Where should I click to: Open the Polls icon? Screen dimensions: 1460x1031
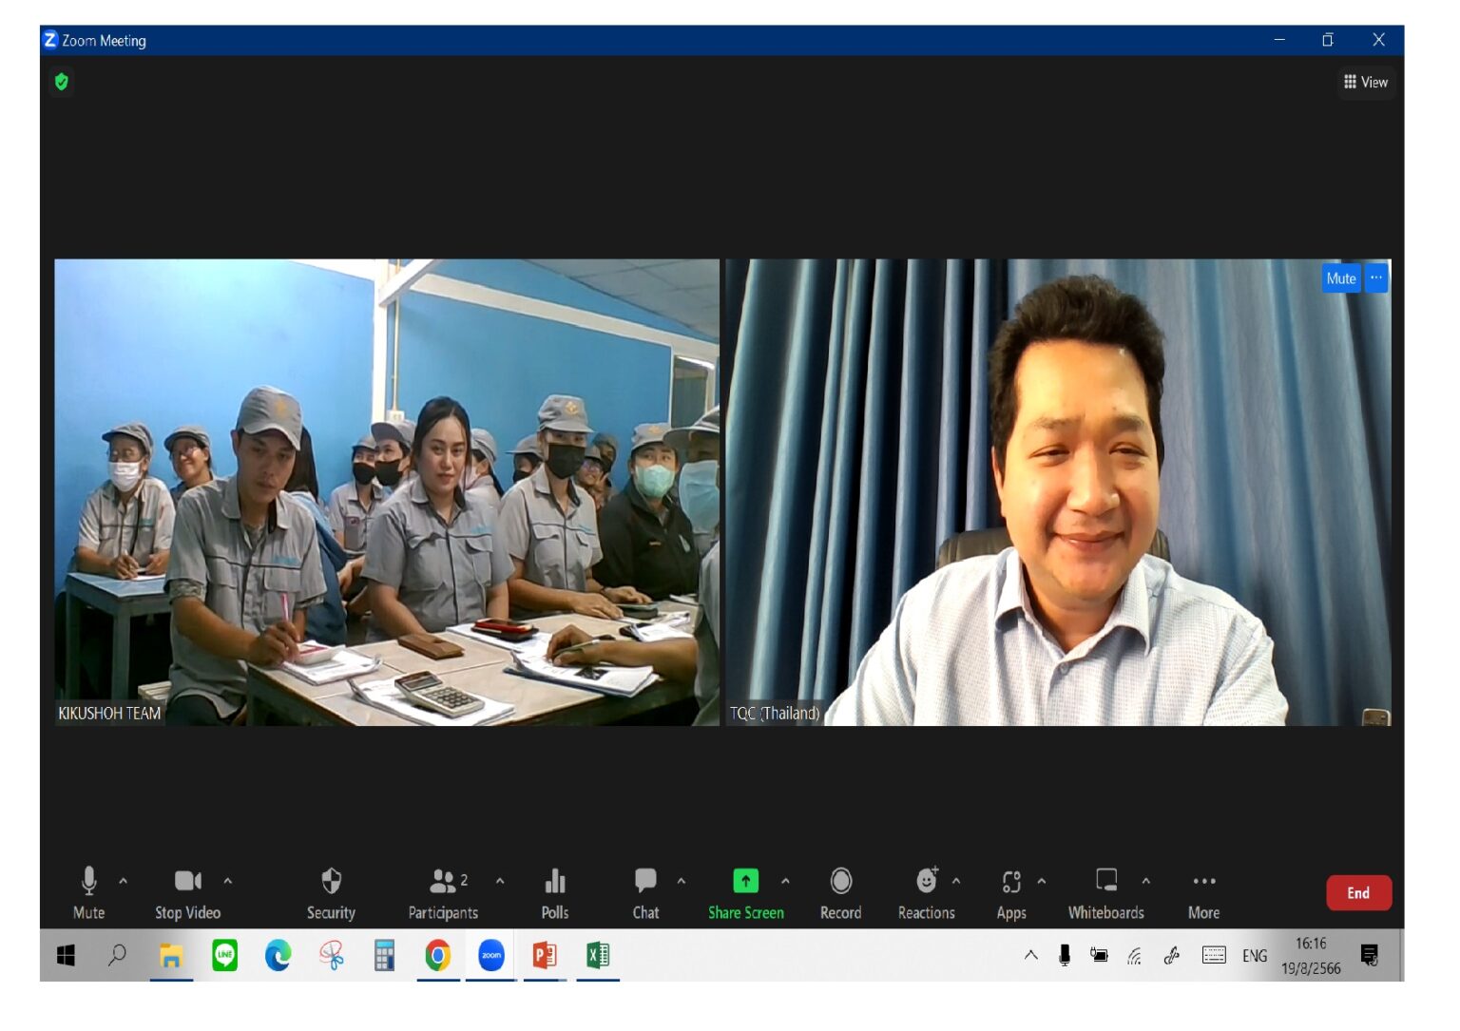pos(555,883)
